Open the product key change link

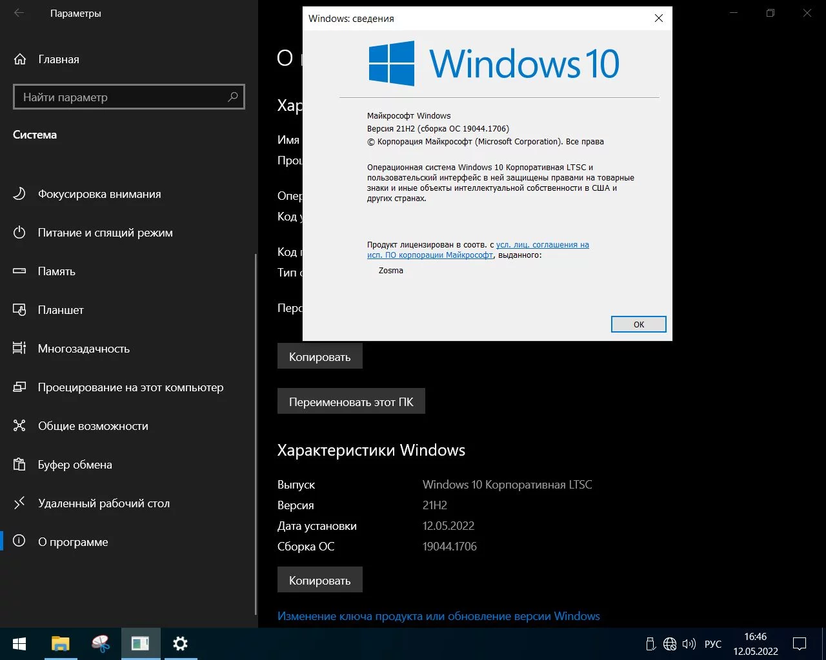[438, 616]
